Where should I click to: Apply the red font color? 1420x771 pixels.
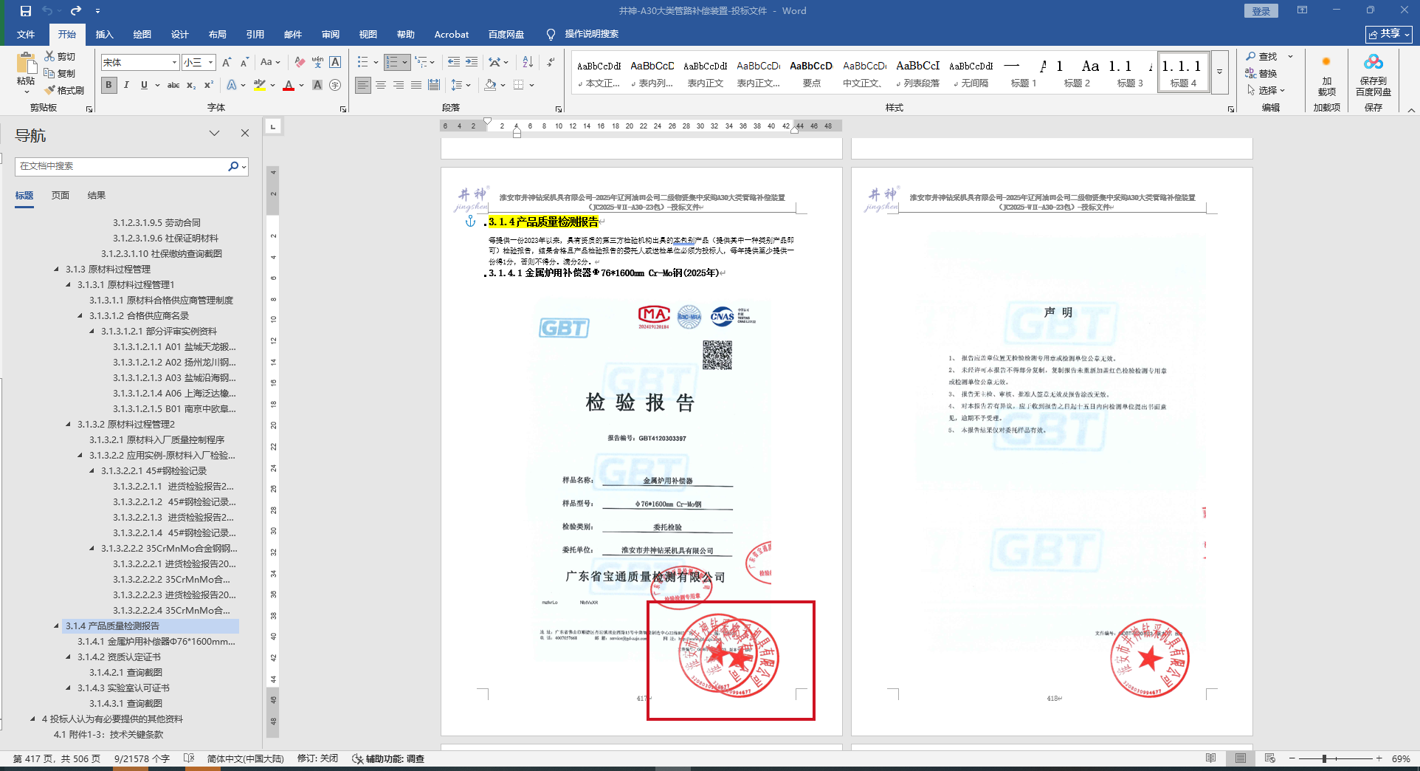289,85
